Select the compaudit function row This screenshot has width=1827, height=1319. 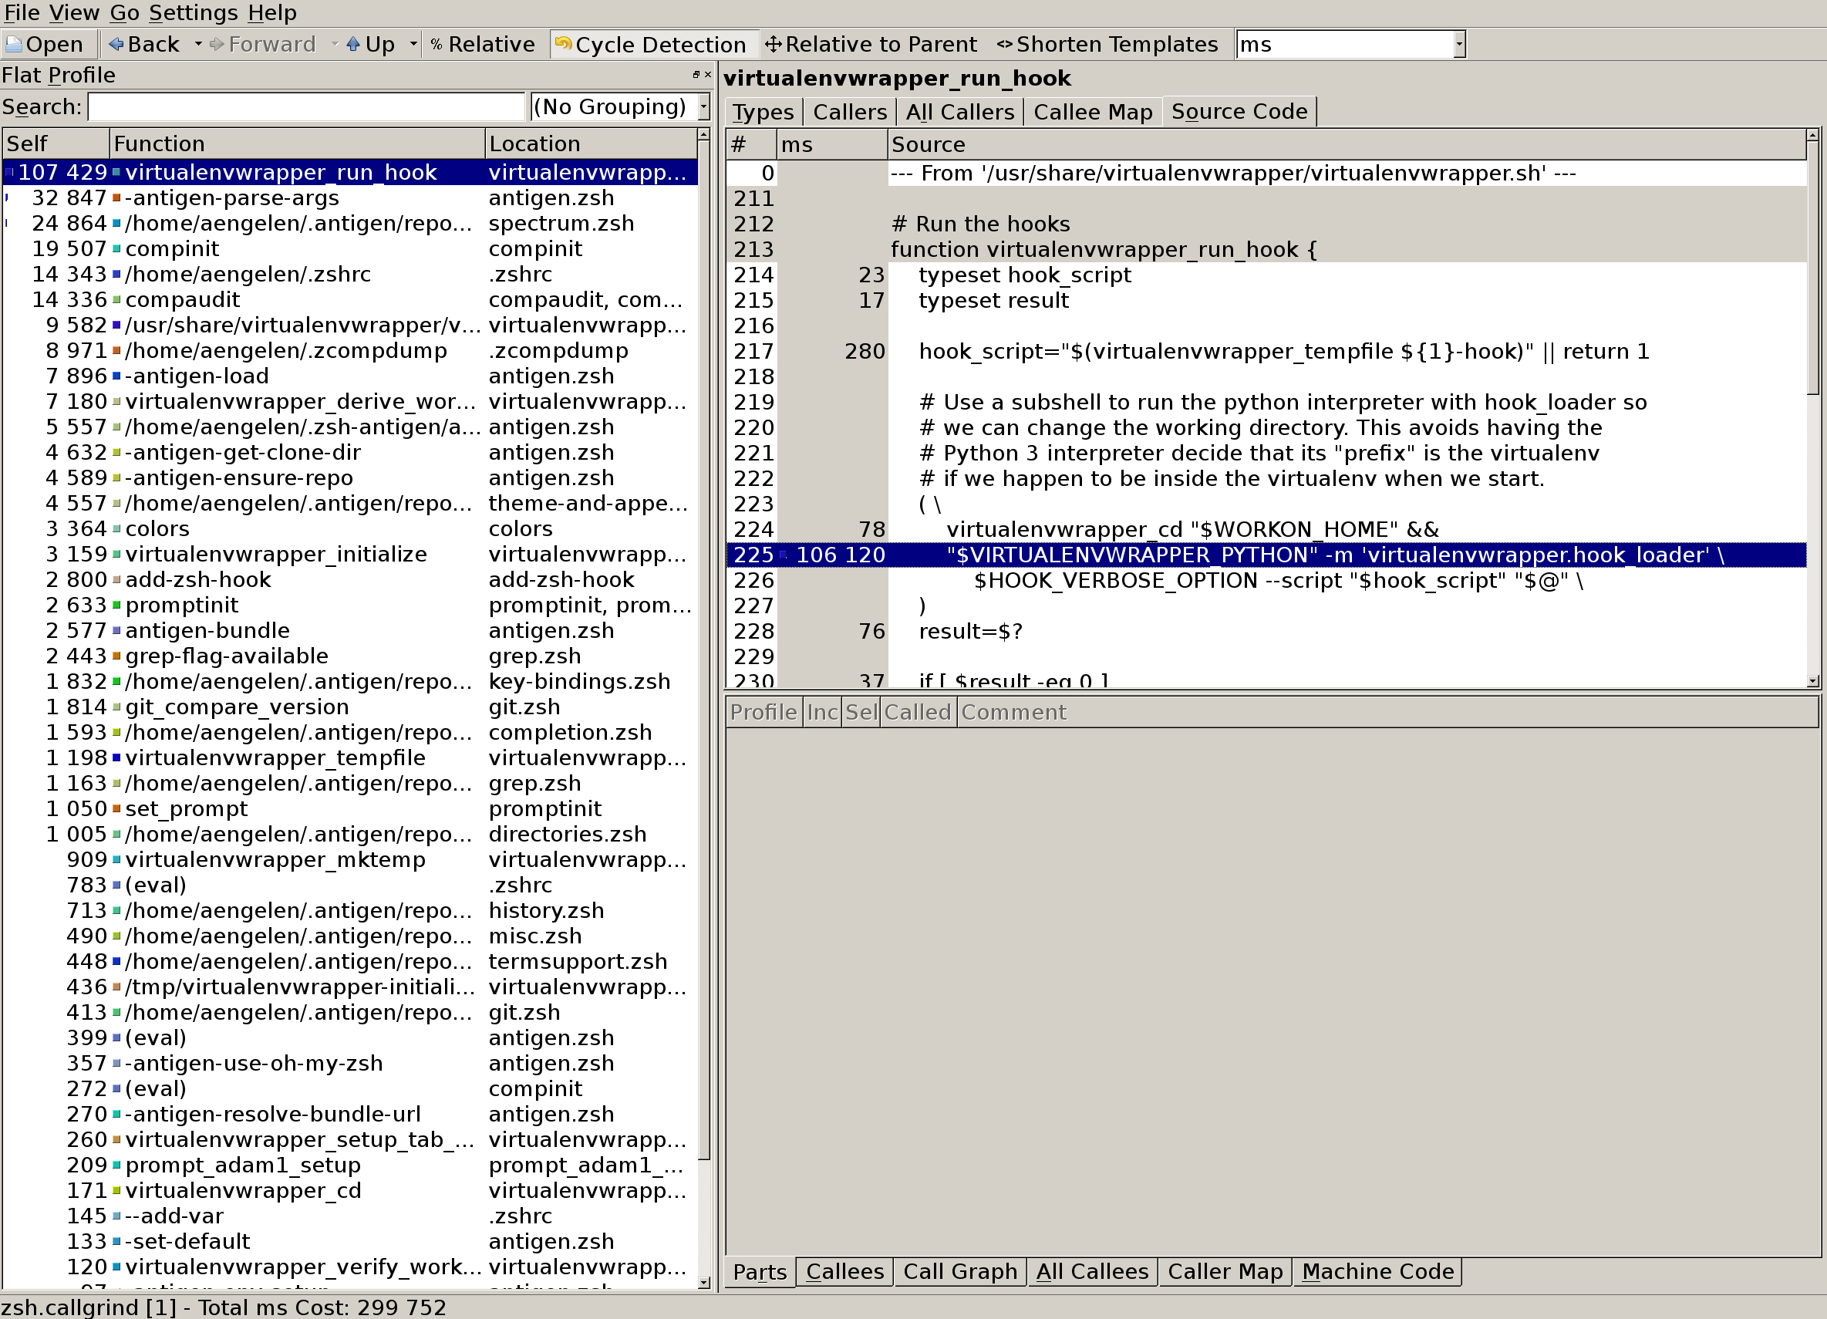pos(349,299)
